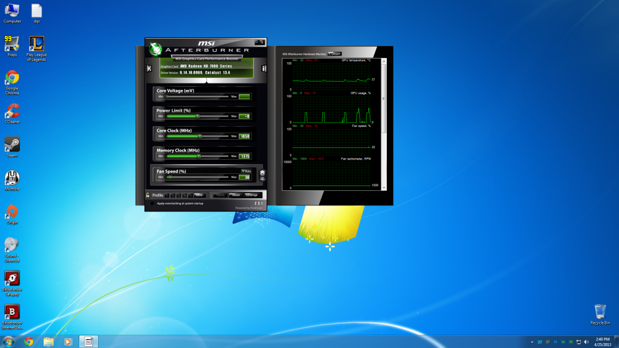Open the user-defined fan control button
The height and width of the screenshot is (348, 619).
click(x=262, y=175)
